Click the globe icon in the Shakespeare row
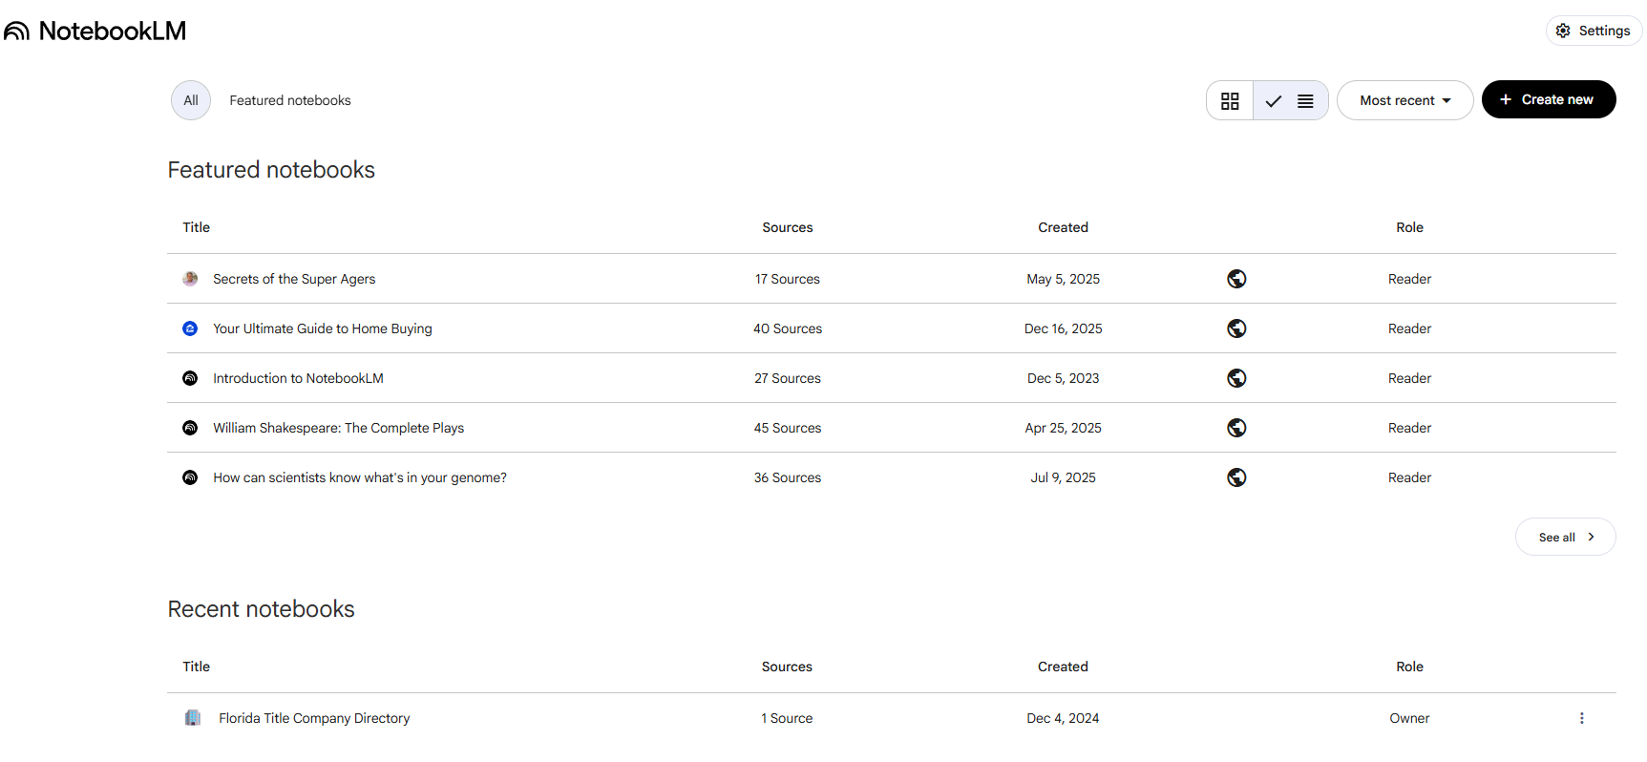This screenshot has height=762, width=1647. tap(1236, 428)
